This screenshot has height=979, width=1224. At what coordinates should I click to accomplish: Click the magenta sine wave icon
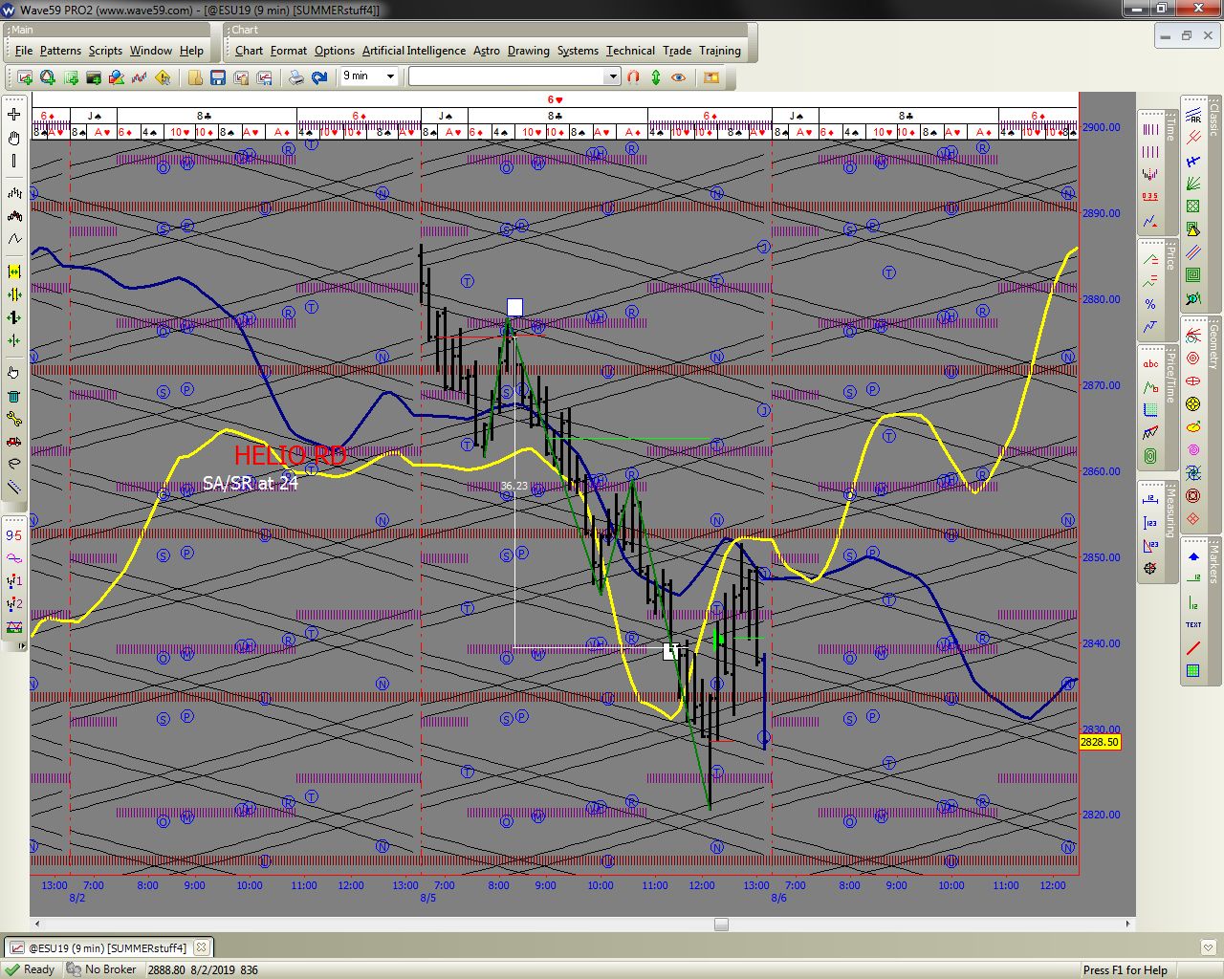click(x=14, y=558)
